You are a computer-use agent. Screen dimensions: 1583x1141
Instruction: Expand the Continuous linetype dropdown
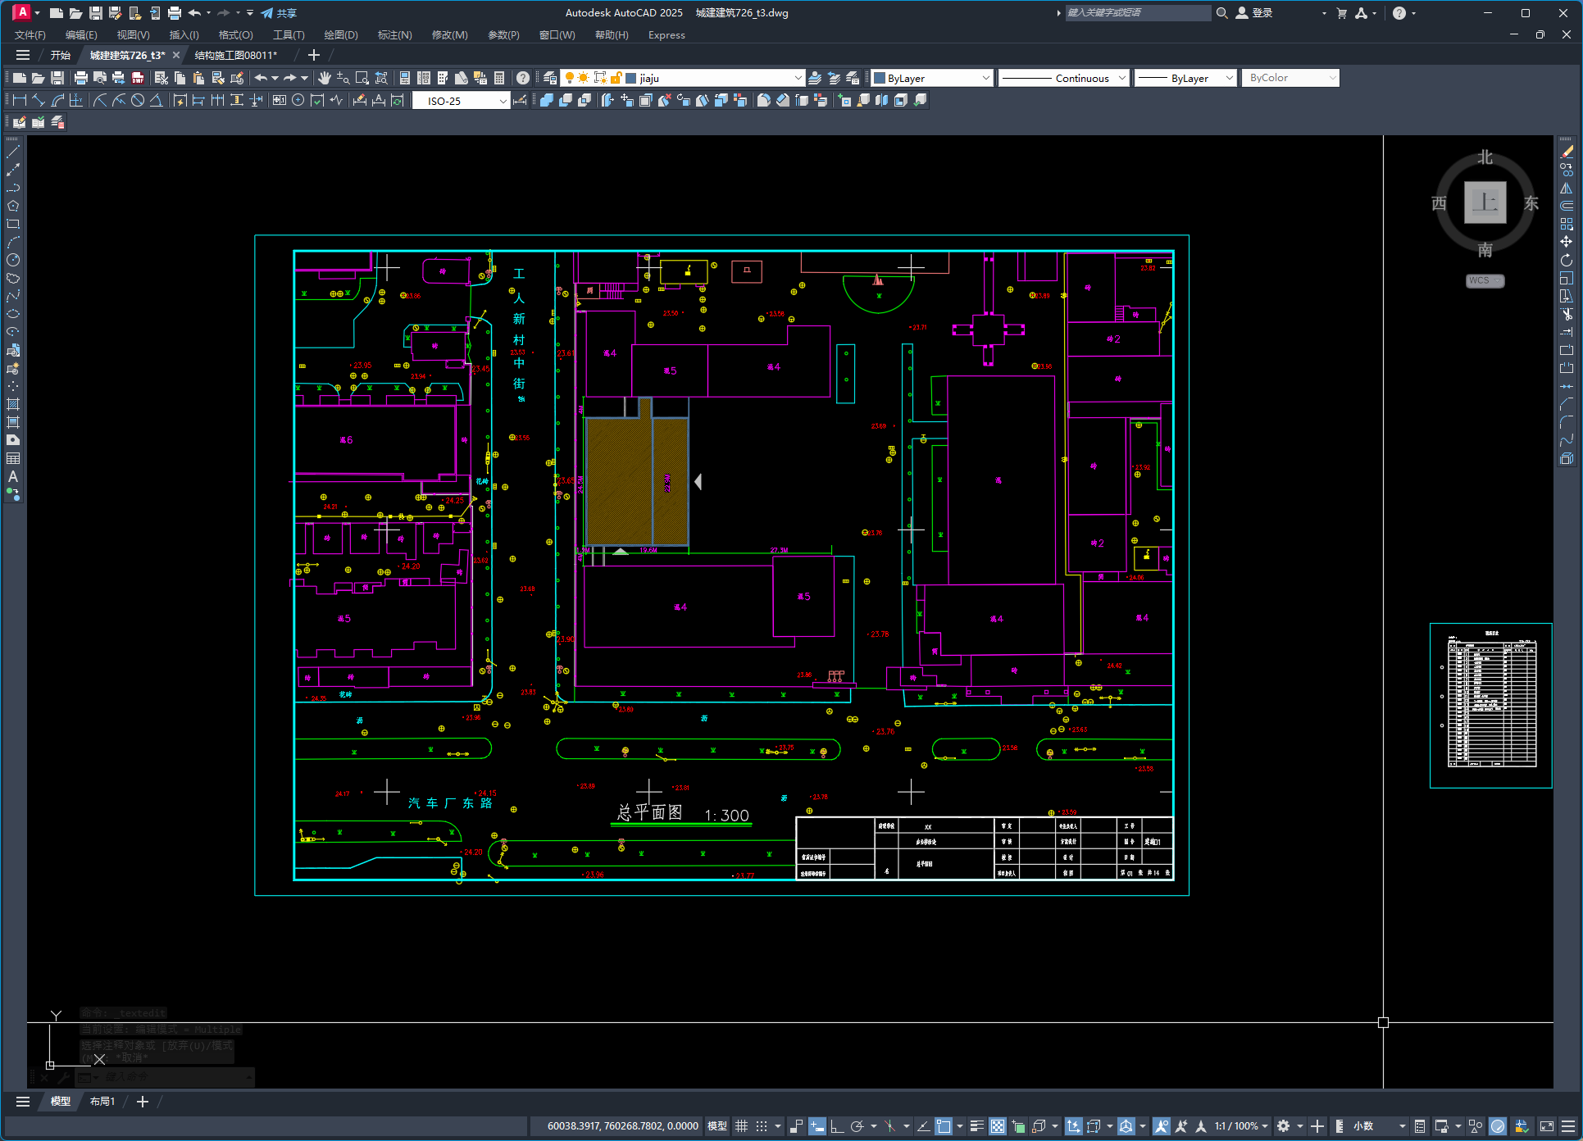1121,78
